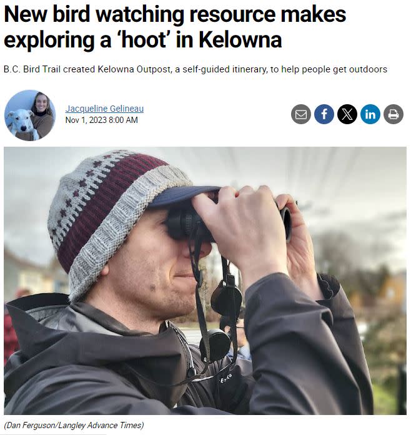Print the article using the printer icon

pos(394,114)
